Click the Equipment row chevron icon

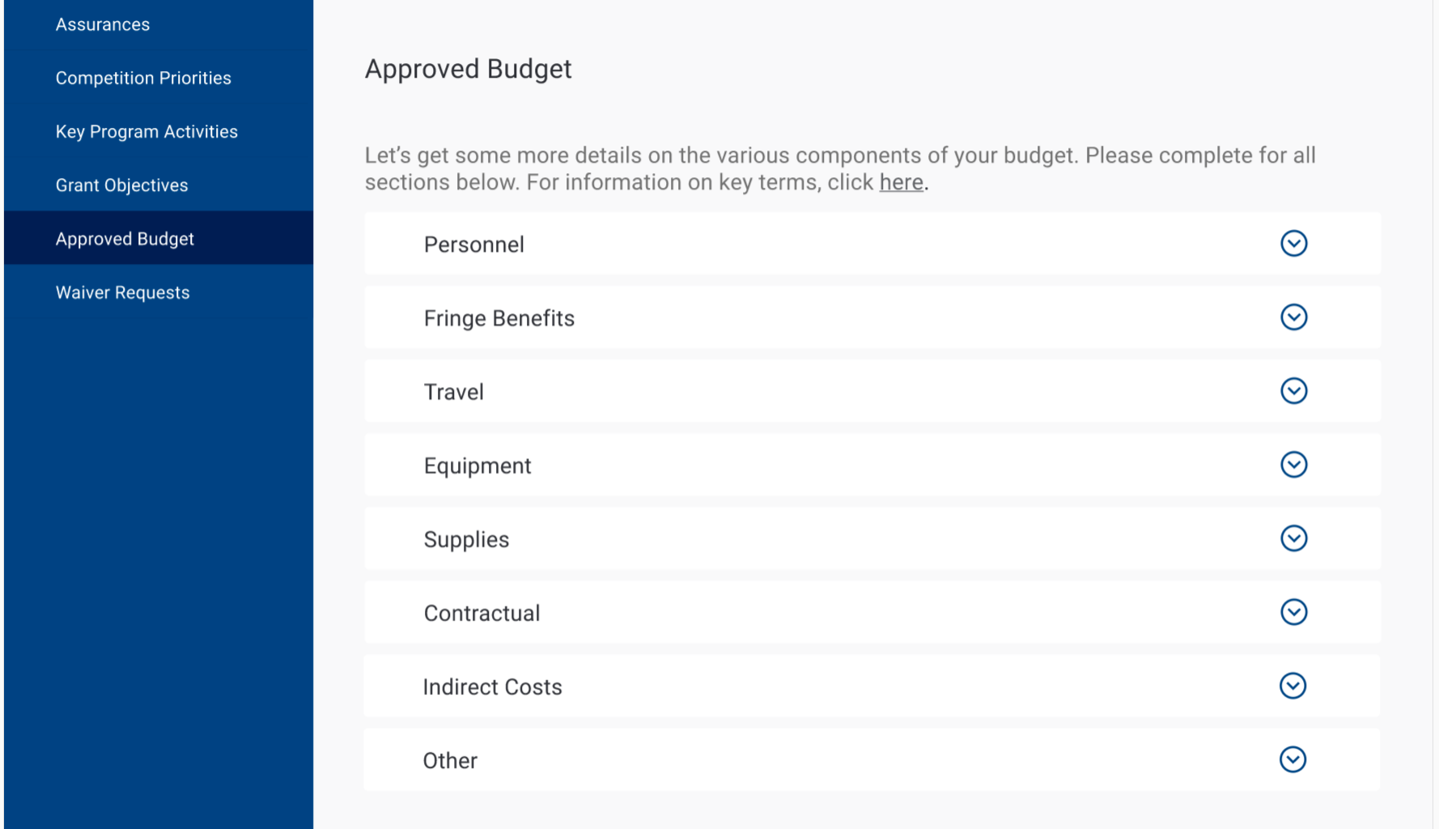click(x=1293, y=465)
